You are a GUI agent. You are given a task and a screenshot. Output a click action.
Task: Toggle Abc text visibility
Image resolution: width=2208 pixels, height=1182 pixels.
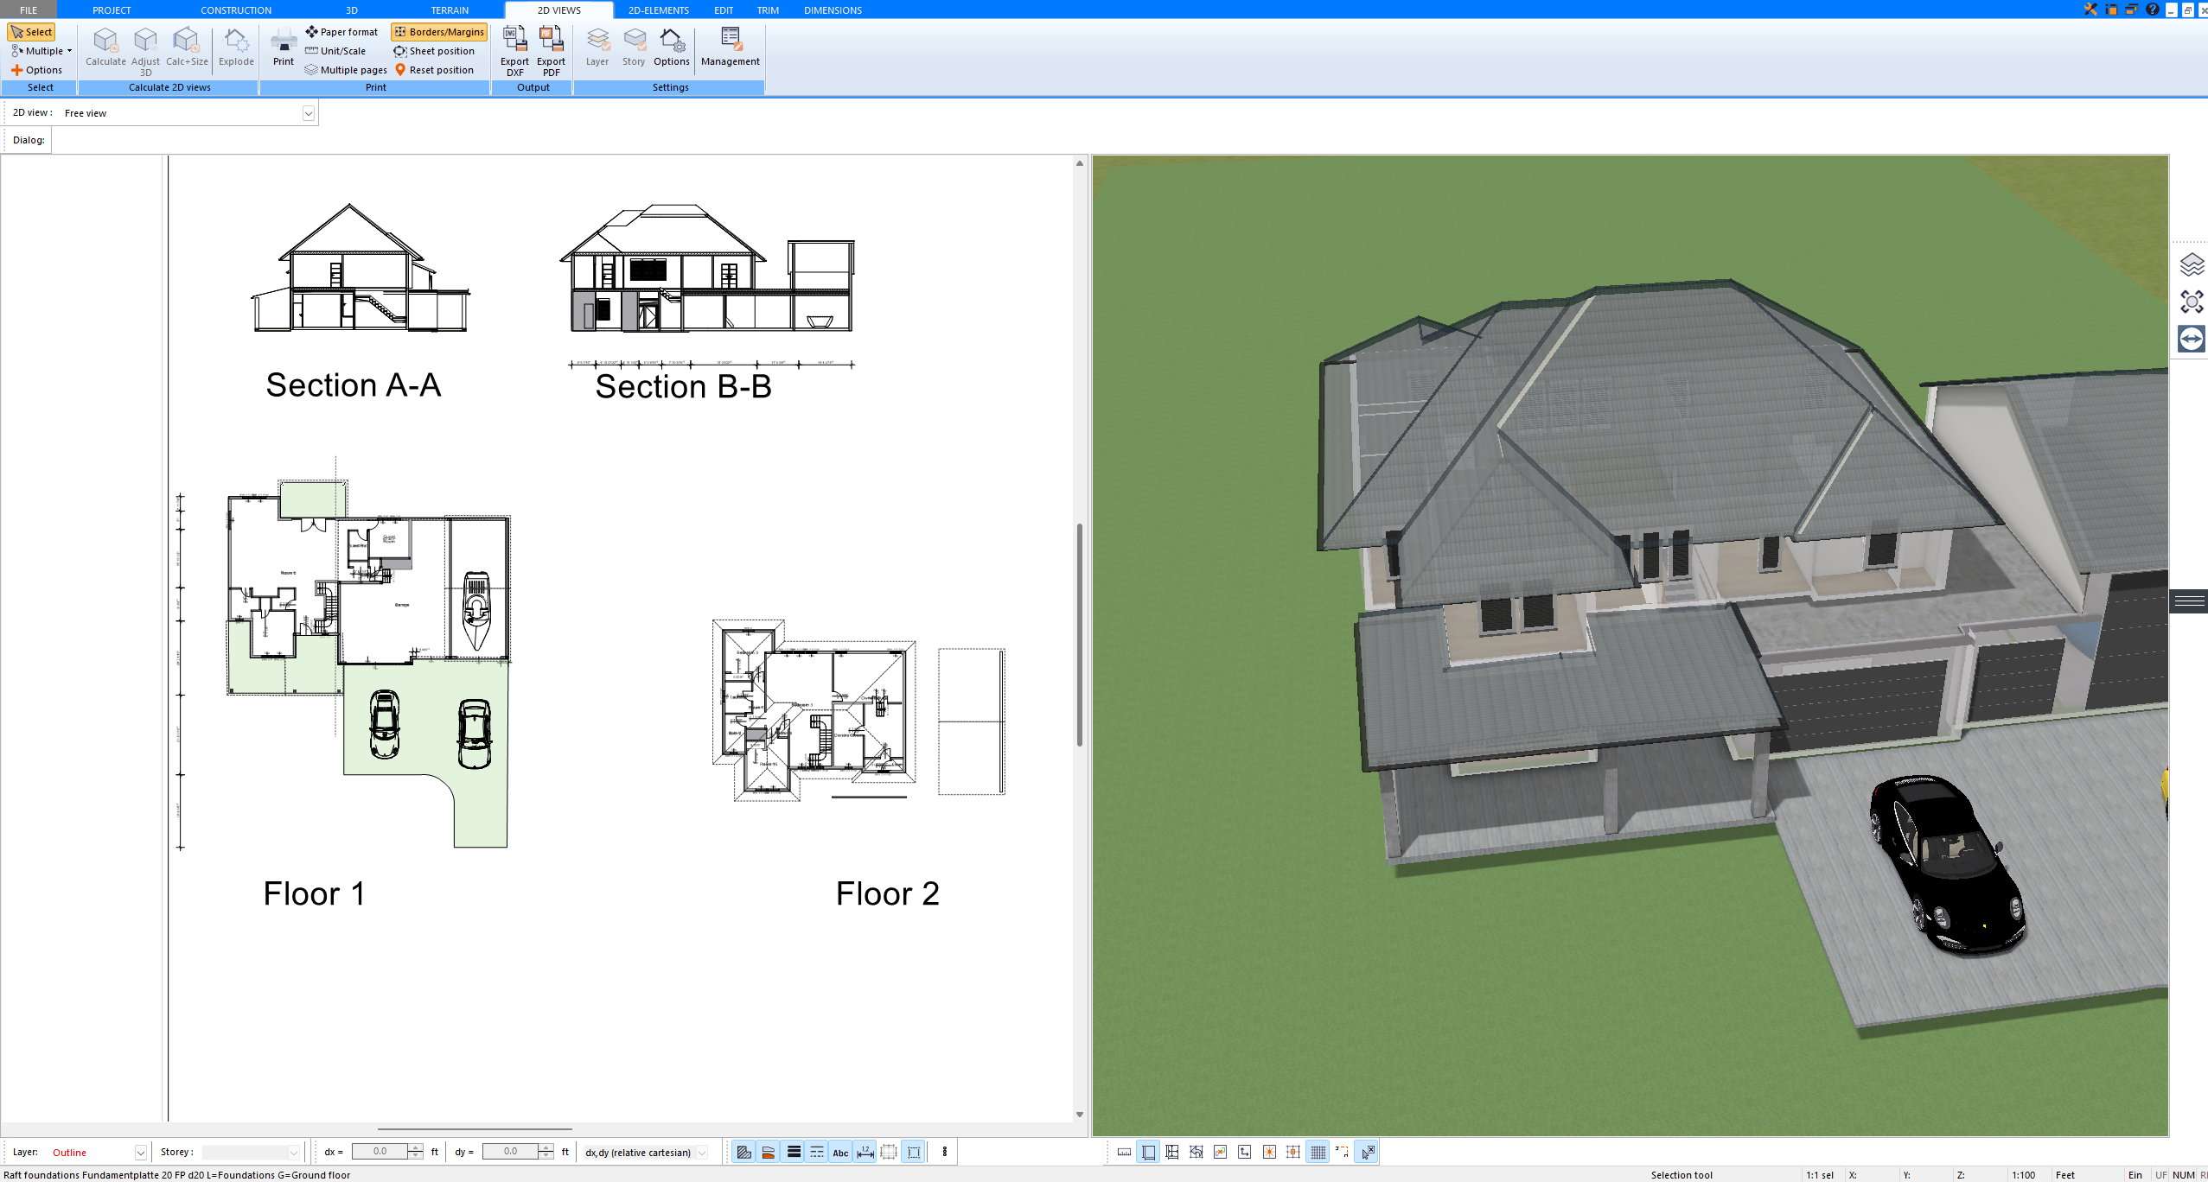[840, 1152]
